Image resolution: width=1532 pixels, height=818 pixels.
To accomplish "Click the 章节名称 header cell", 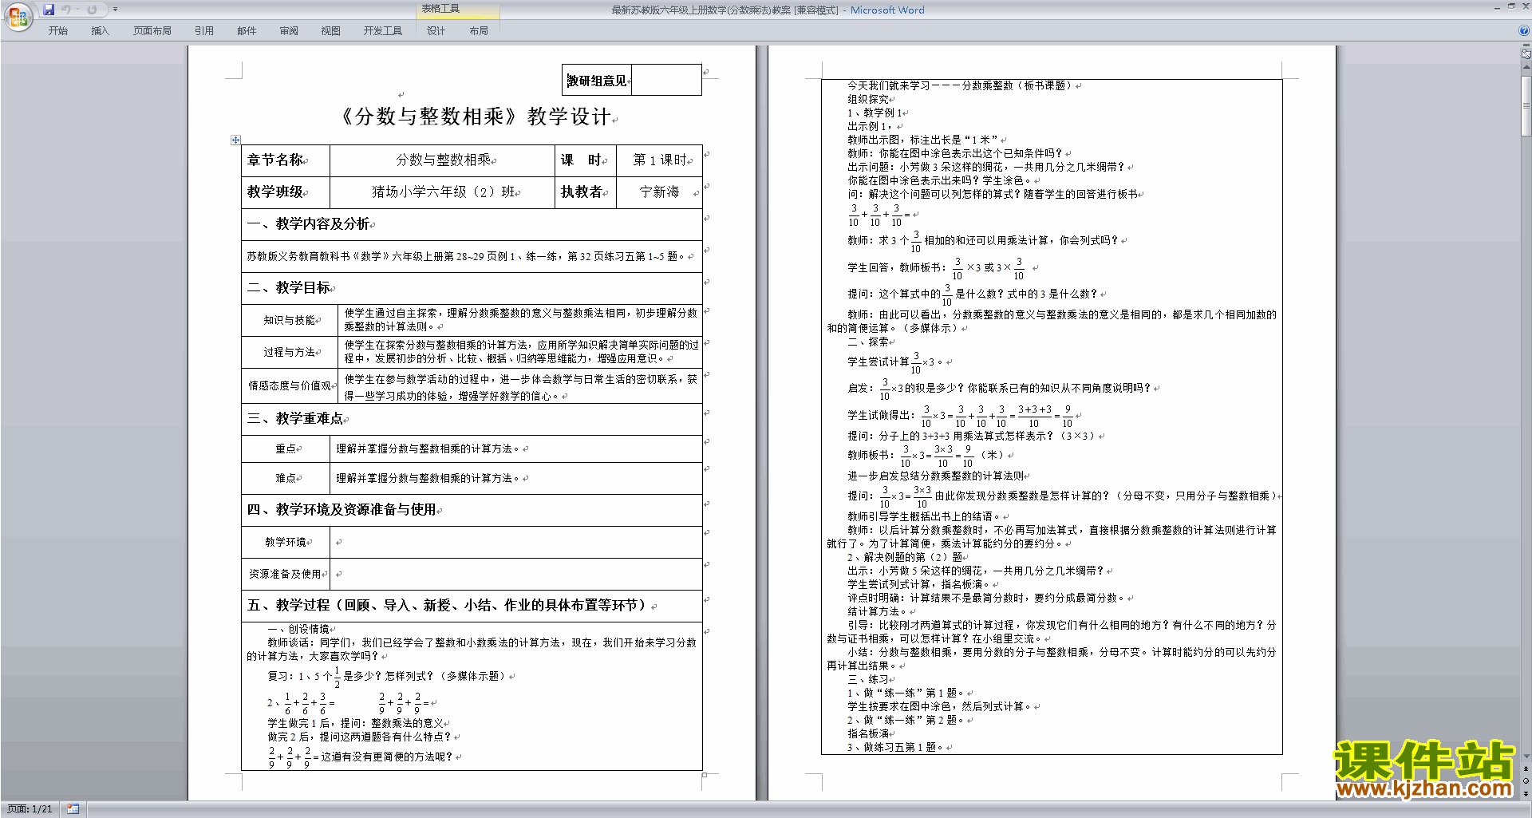I will pyautogui.click(x=286, y=160).
